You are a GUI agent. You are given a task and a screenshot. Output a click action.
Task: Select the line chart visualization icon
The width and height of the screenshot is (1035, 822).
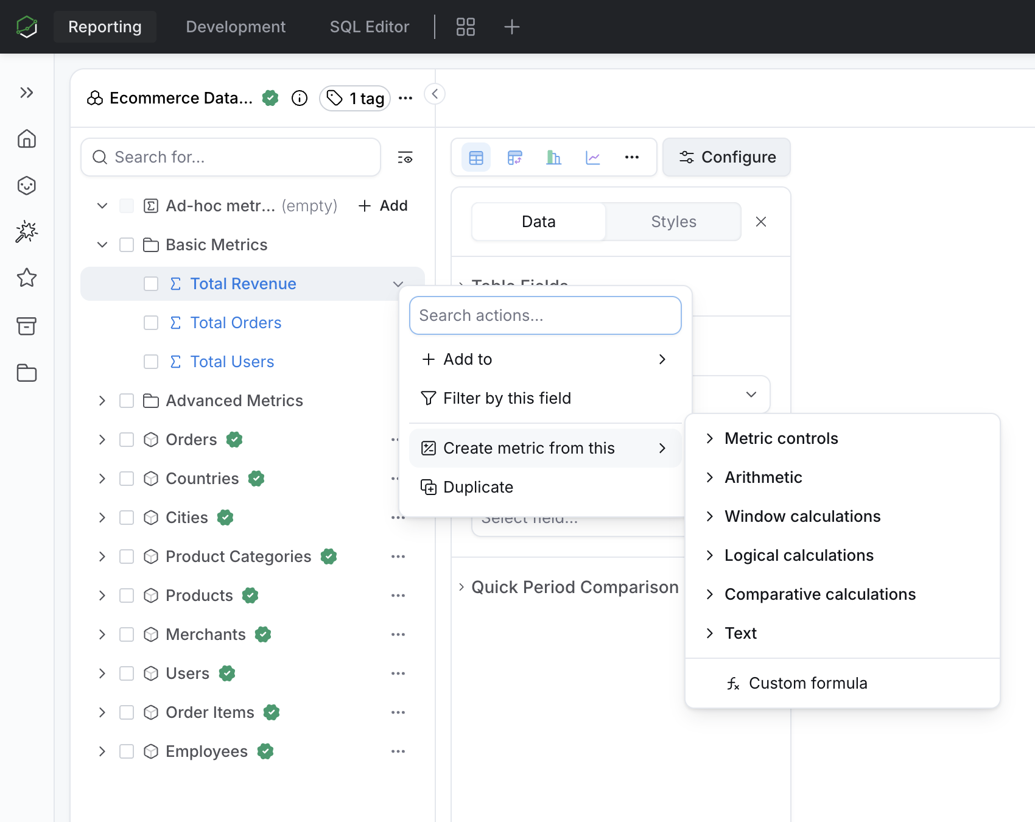(x=593, y=158)
